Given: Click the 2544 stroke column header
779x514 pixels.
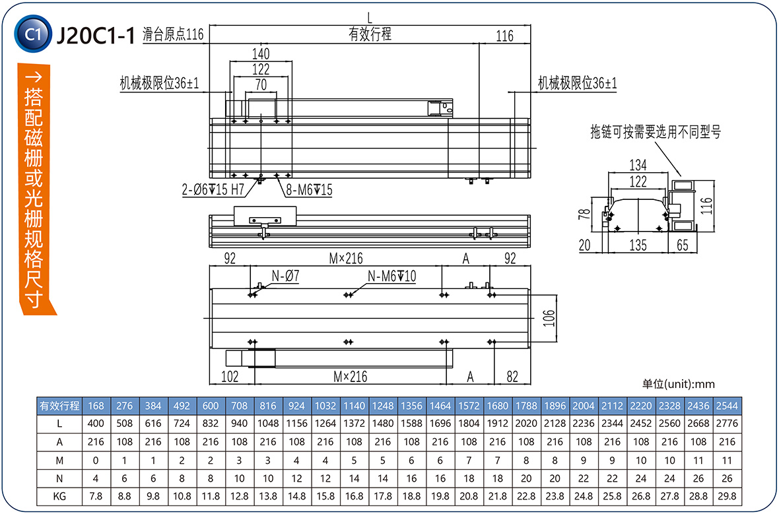Looking at the screenshot, I should tap(726, 406).
